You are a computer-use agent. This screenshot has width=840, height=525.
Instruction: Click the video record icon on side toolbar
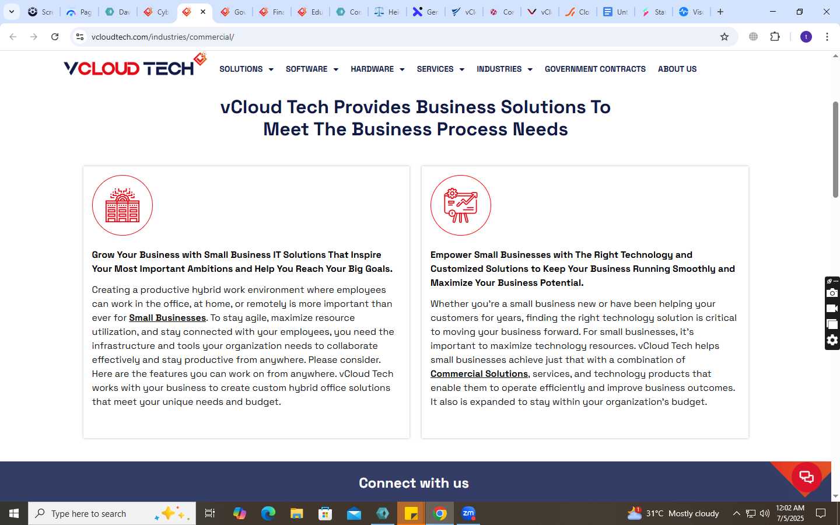click(832, 309)
